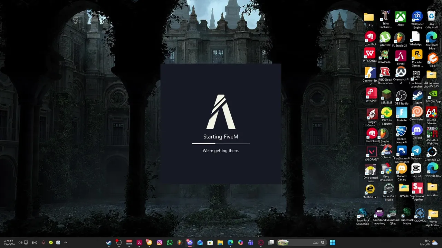Image resolution: width=442 pixels, height=248 pixels.
Task: Open the SoundGrid Studio shortcut
Action: pos(389,193)
